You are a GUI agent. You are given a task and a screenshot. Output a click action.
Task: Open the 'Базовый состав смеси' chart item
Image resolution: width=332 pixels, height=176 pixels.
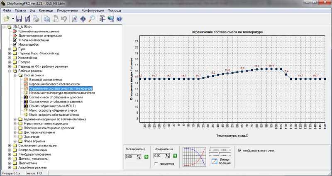pyautogui.click(x=46, y=80)
